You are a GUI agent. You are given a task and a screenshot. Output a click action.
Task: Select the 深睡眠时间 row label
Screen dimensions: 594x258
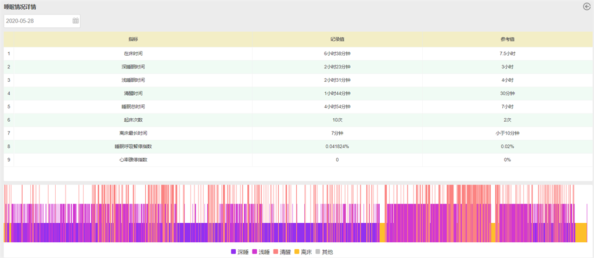[133, 67]
